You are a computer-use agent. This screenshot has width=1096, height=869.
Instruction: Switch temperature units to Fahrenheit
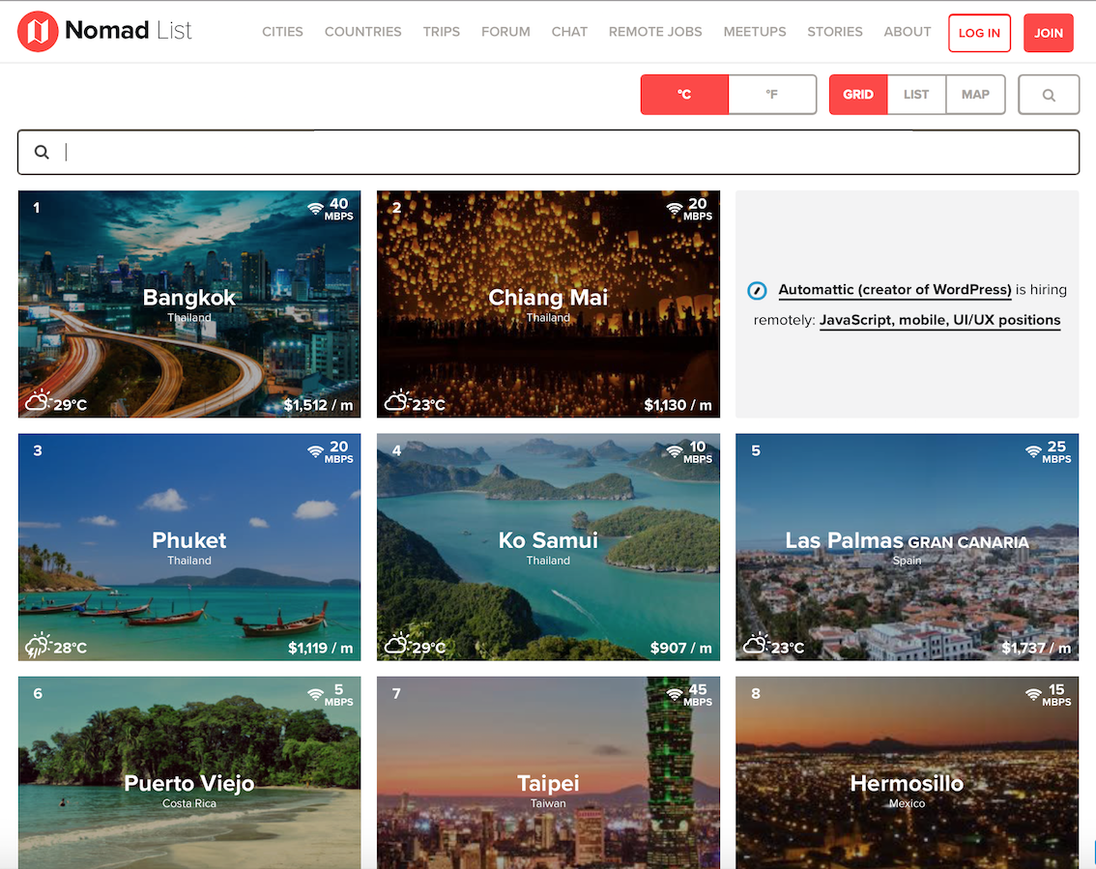[x=771, y=95]
